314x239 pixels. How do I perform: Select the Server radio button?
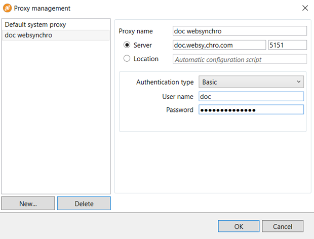[x=127, y=45]
